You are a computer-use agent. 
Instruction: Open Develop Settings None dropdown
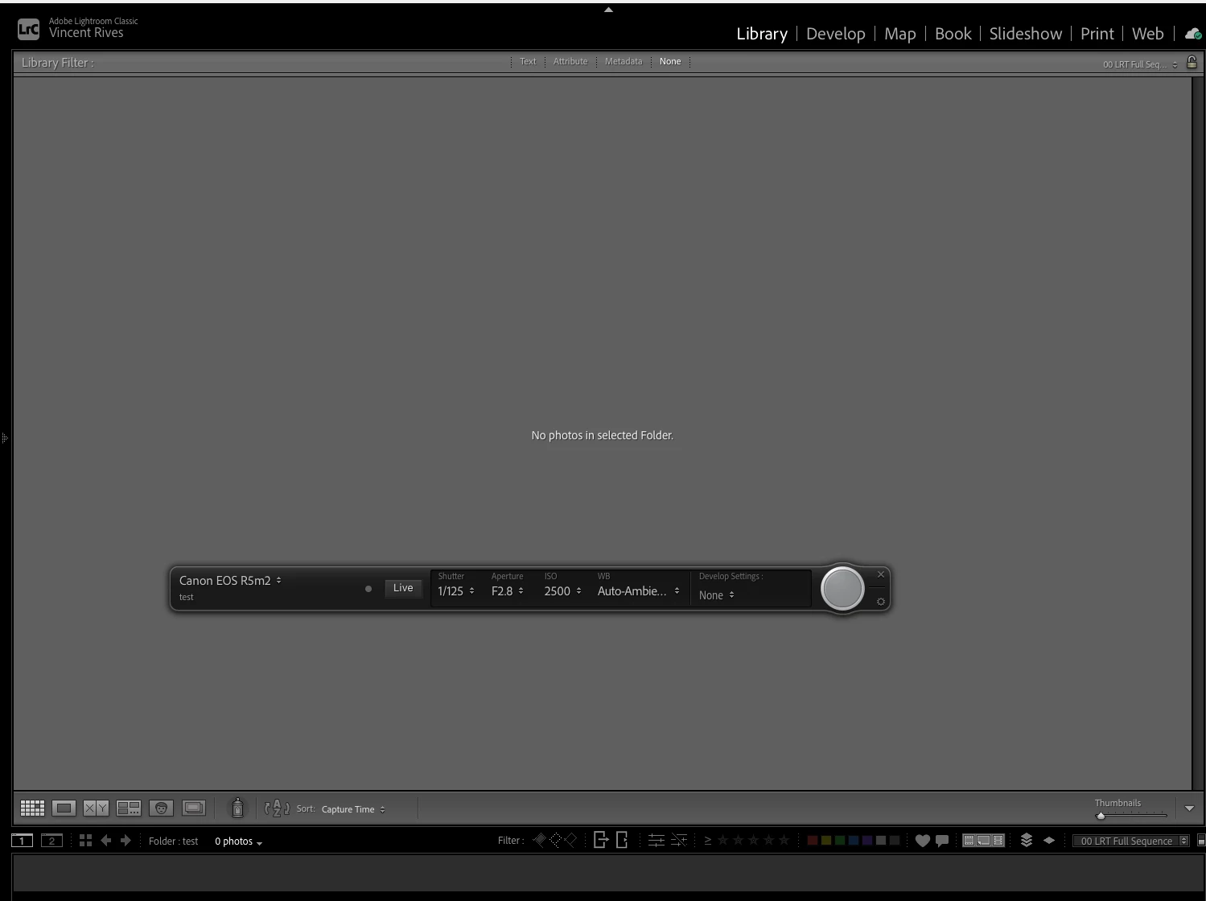[717, 595]
